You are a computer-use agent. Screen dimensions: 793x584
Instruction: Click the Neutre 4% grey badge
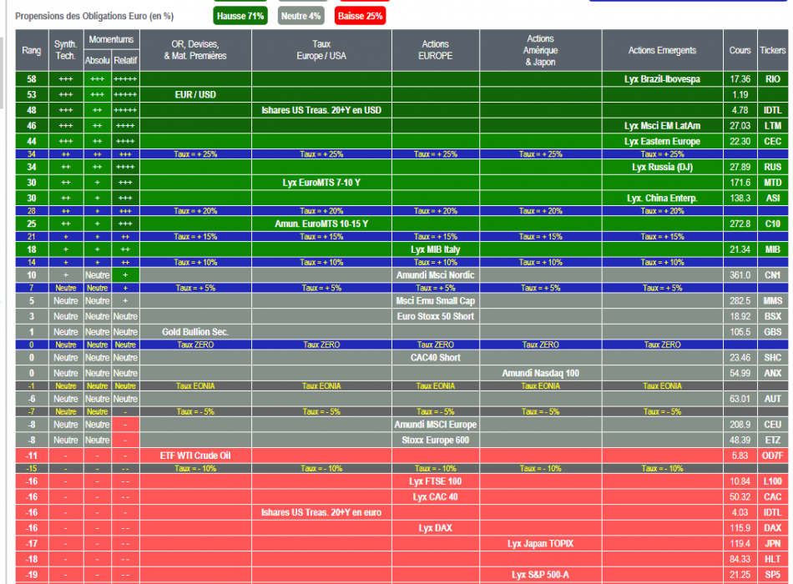point(301,16)
